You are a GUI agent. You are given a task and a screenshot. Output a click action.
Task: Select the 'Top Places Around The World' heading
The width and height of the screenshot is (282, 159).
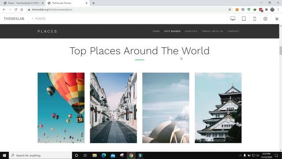140,51
